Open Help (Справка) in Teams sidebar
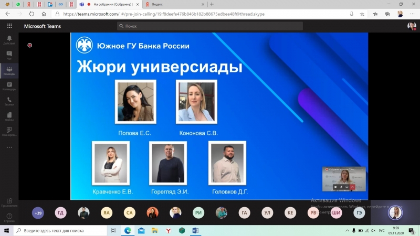 [9, 218]
